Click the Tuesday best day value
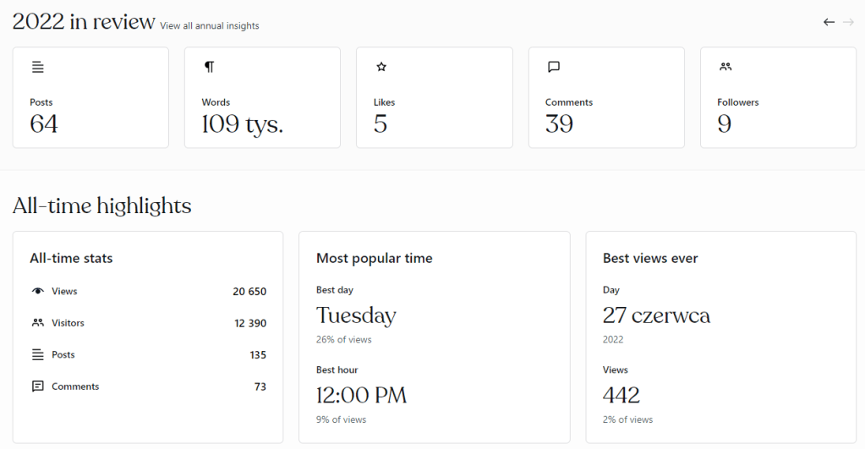The height and width of the screenshot is (449, 865). coord(356,316)
